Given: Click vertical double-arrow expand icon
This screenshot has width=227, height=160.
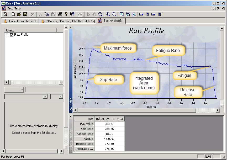Looking at the screenshot, I should tap(147, 14).
